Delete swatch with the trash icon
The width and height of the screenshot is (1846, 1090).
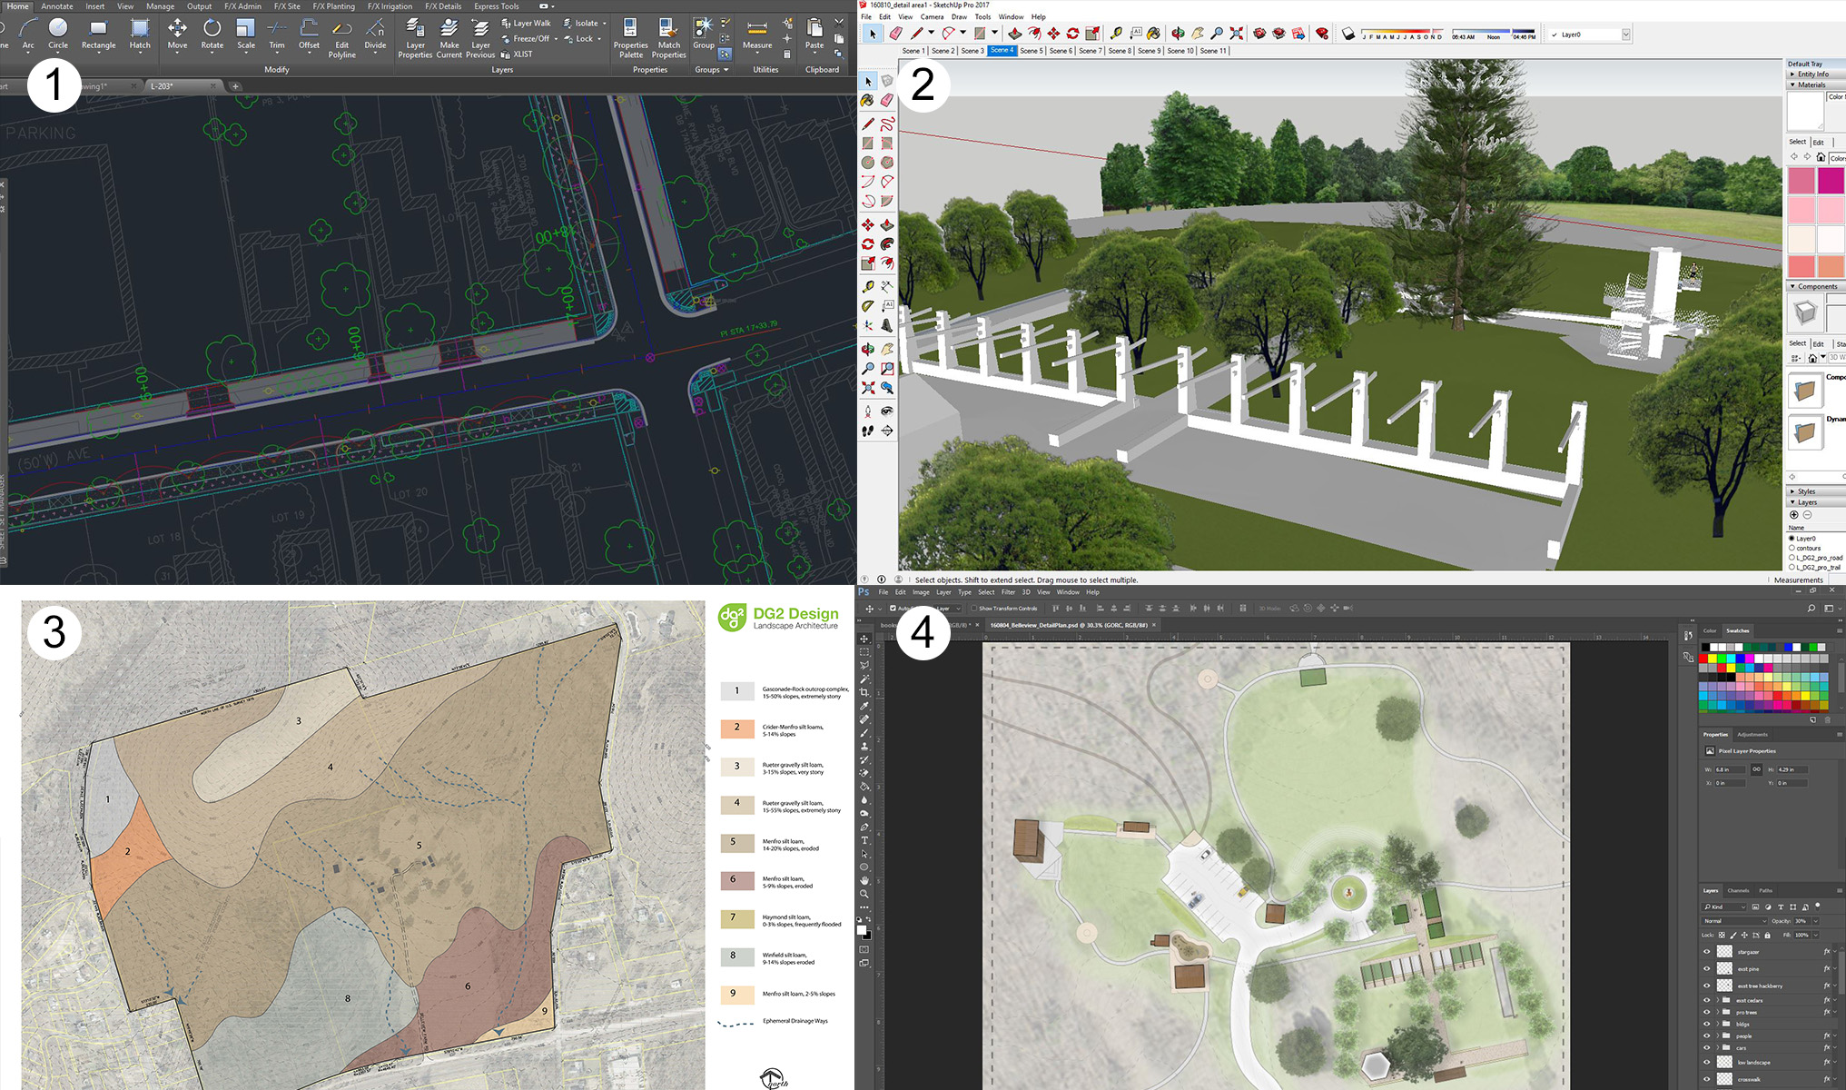(x=1827, y=719)
